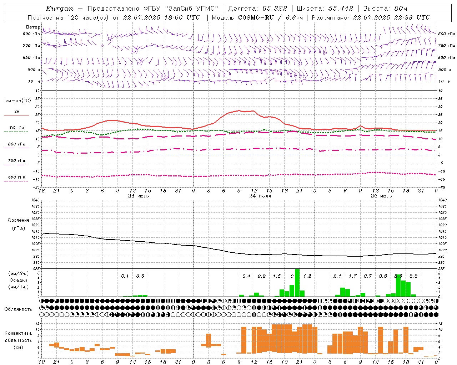The height and width of the screenshot is (365, 457).
Task: Click the Давление pressure panel label
Action: pos(19,220)
